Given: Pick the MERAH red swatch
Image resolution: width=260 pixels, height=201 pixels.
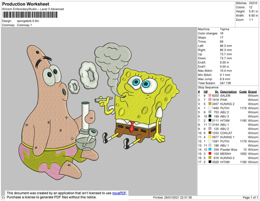Looking at the screenshot, I should [x=210, y=154].
